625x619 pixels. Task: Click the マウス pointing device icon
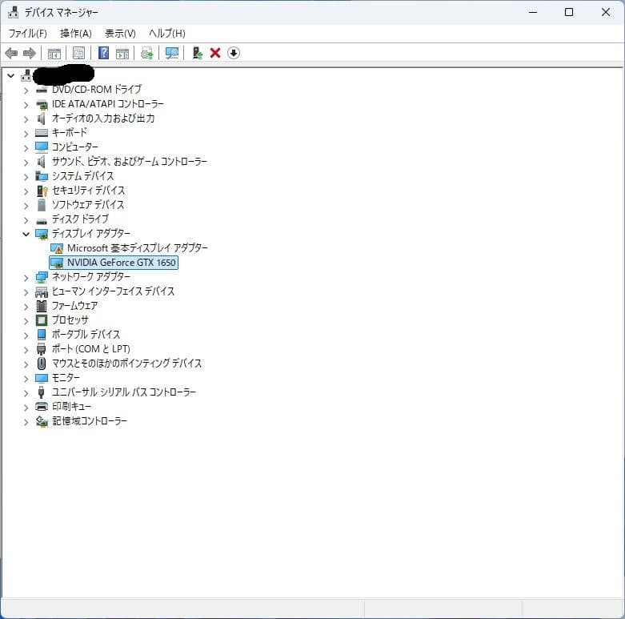point(42,364)
